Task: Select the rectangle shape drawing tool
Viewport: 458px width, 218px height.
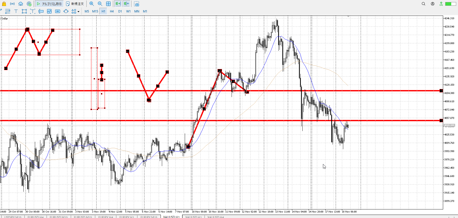Action: coord(24,11)
